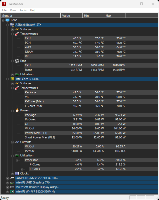This screenshot has height=200, width=159.
Task: Click the Intel Core i5 13600 chip icon
Action: [12, 79]
